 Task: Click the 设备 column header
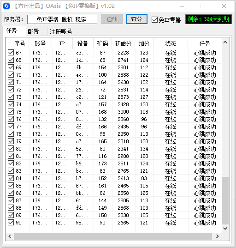click(83, 43)
